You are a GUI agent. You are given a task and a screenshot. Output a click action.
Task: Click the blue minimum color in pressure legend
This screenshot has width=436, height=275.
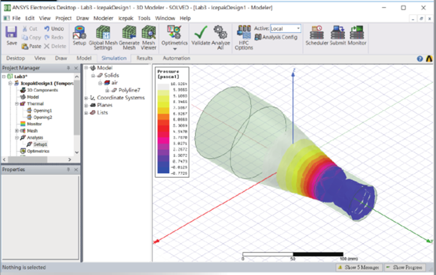[x=163, y=171]
